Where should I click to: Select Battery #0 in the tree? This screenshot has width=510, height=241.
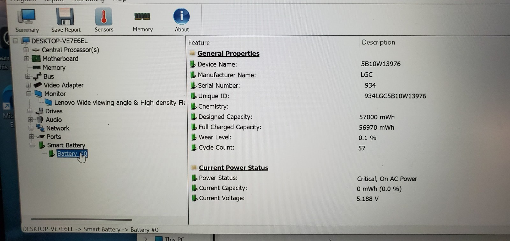coord(72,154)
